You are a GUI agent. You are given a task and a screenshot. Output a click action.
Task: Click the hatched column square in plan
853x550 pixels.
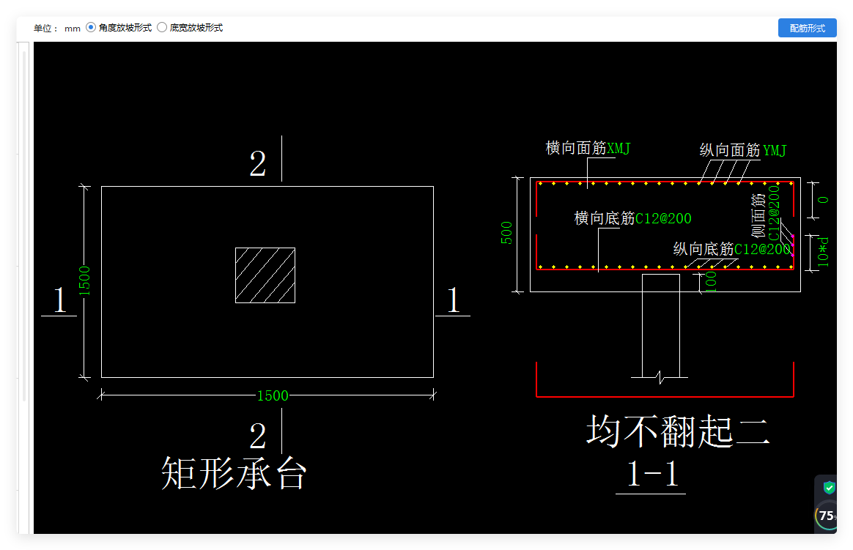tap(265, 275)
